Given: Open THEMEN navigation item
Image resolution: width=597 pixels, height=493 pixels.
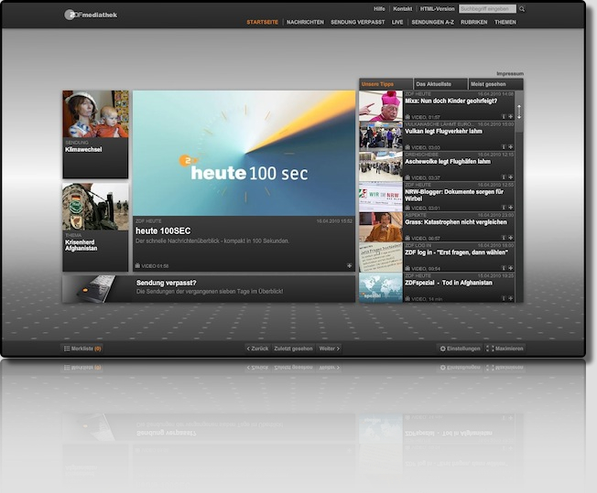Looking at the screenshot, I should point(505,22).
